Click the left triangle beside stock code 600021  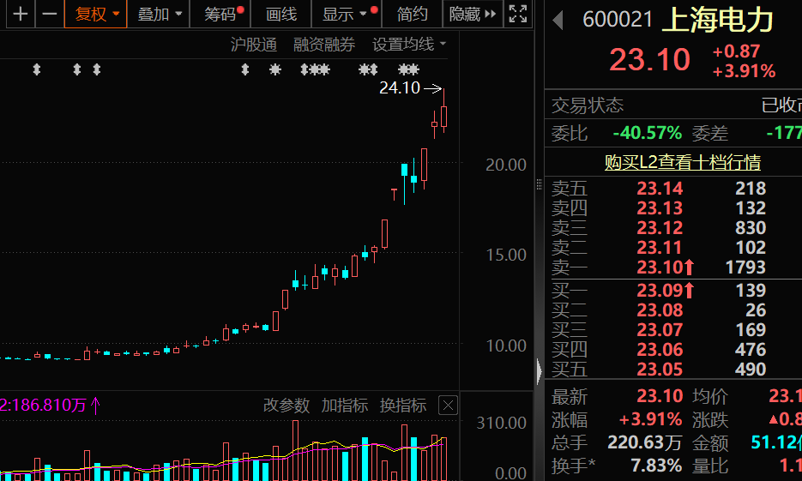click(558, 20)
